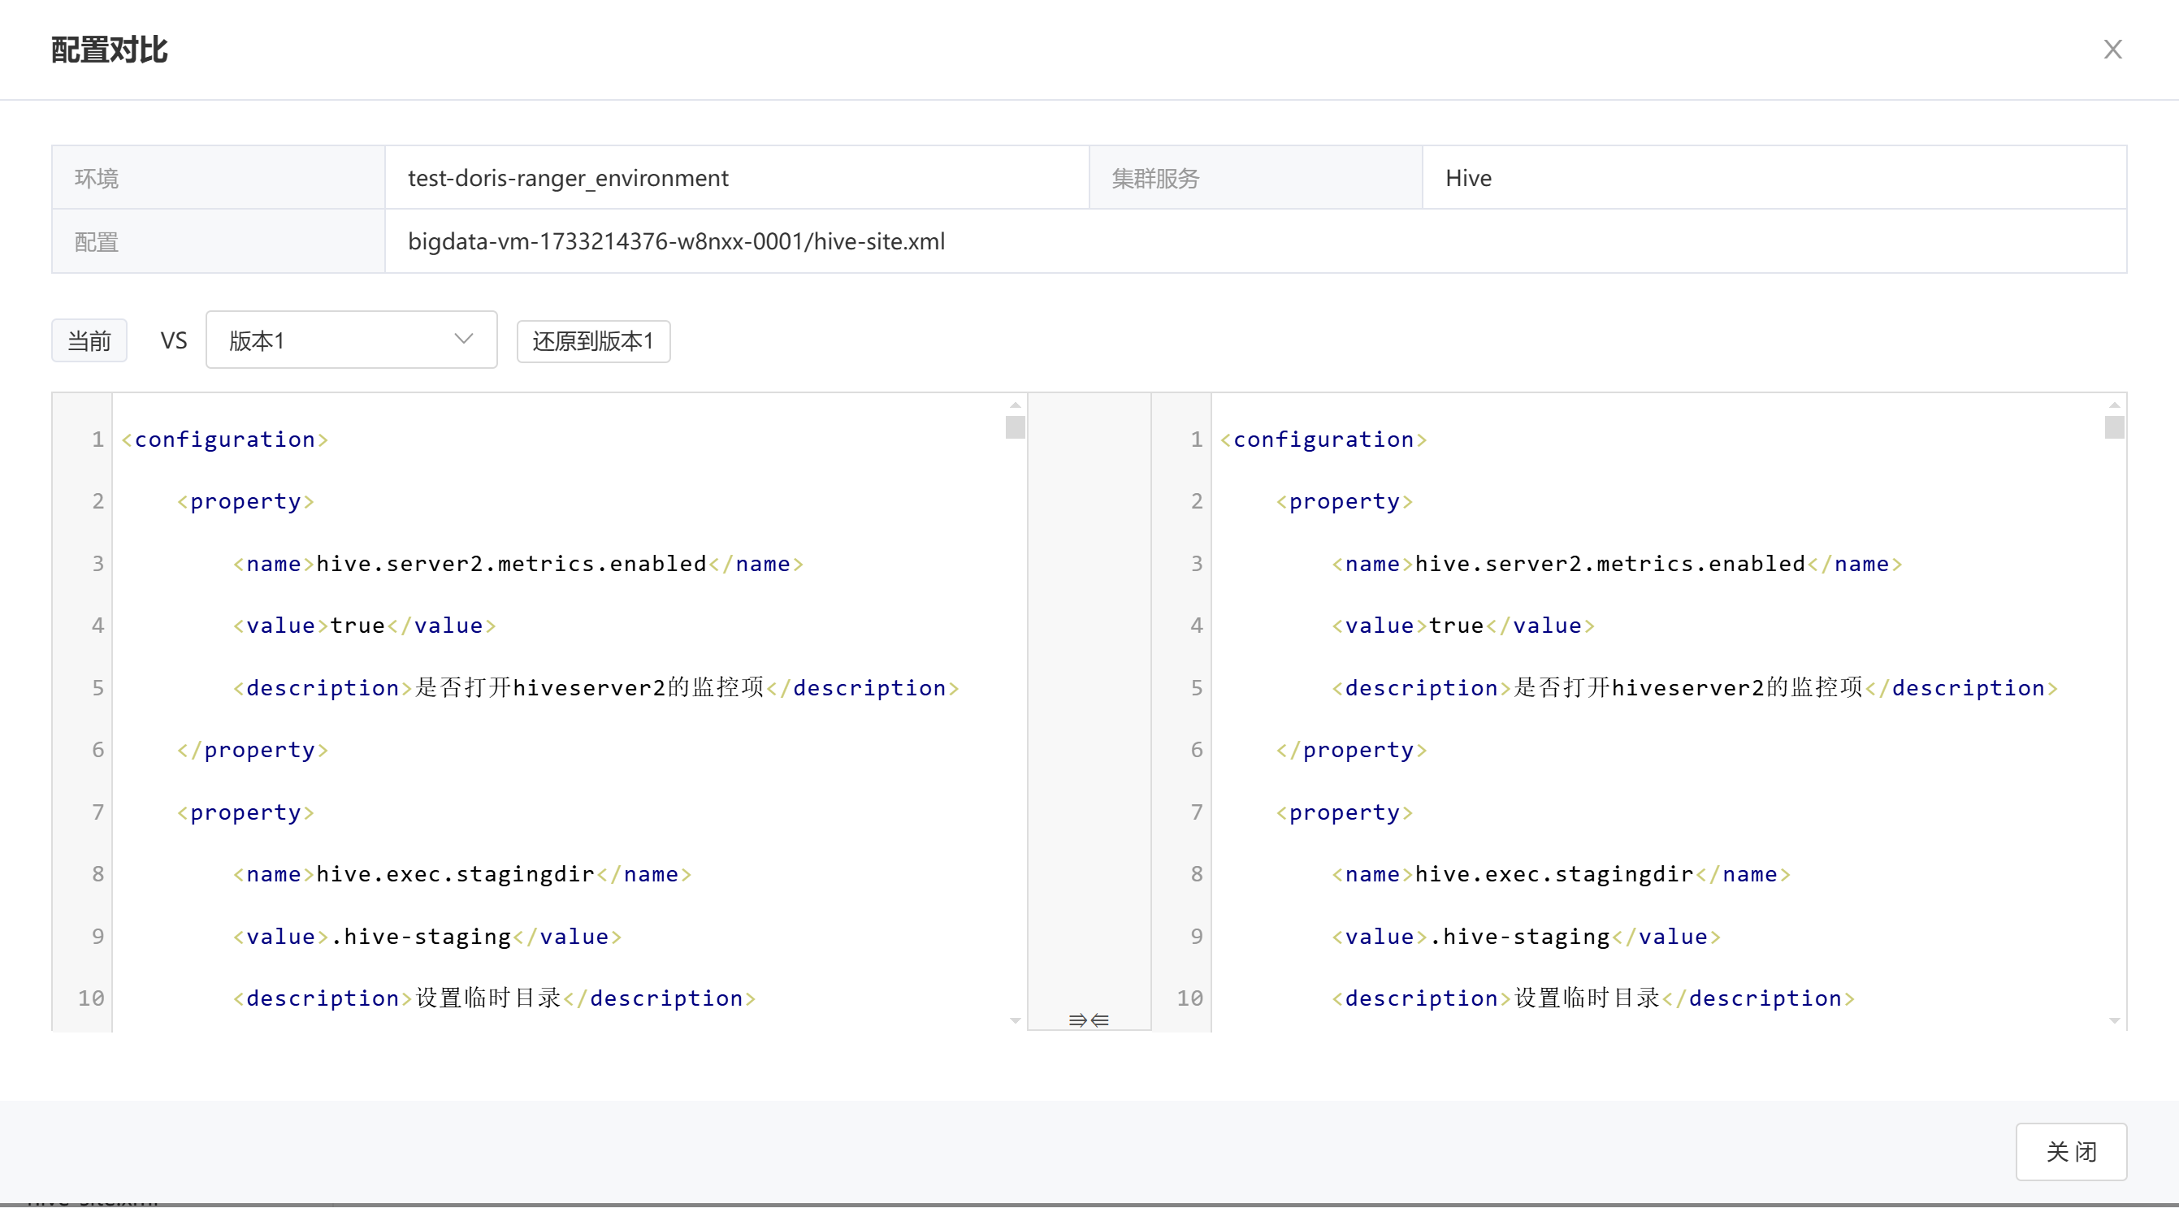The width and height of the screenshot is (2179, 1208).
Task: Click line number 7 in right pane gutter
Action: point(1196,812)
